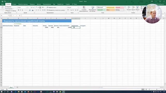166x93 pixels.
Task: Open Windows Start menu
Action: [x=2, y=92]
